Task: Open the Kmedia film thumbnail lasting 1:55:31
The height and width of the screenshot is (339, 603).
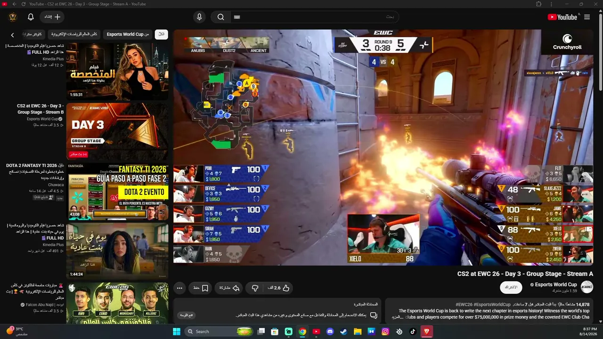Action: (x=117, y=71)
